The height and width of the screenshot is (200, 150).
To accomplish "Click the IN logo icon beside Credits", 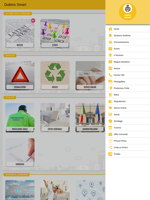I will [110, 154].
